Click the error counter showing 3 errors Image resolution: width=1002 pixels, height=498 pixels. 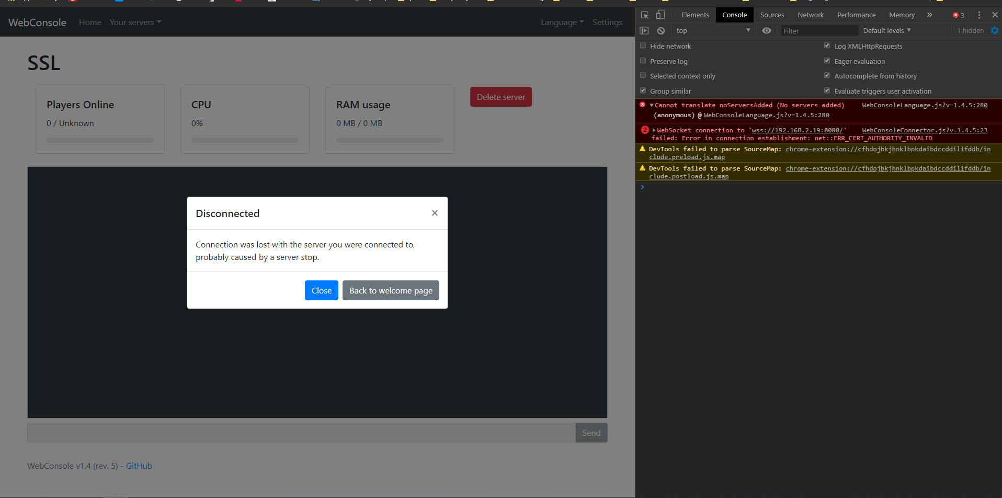click(958, 15)
